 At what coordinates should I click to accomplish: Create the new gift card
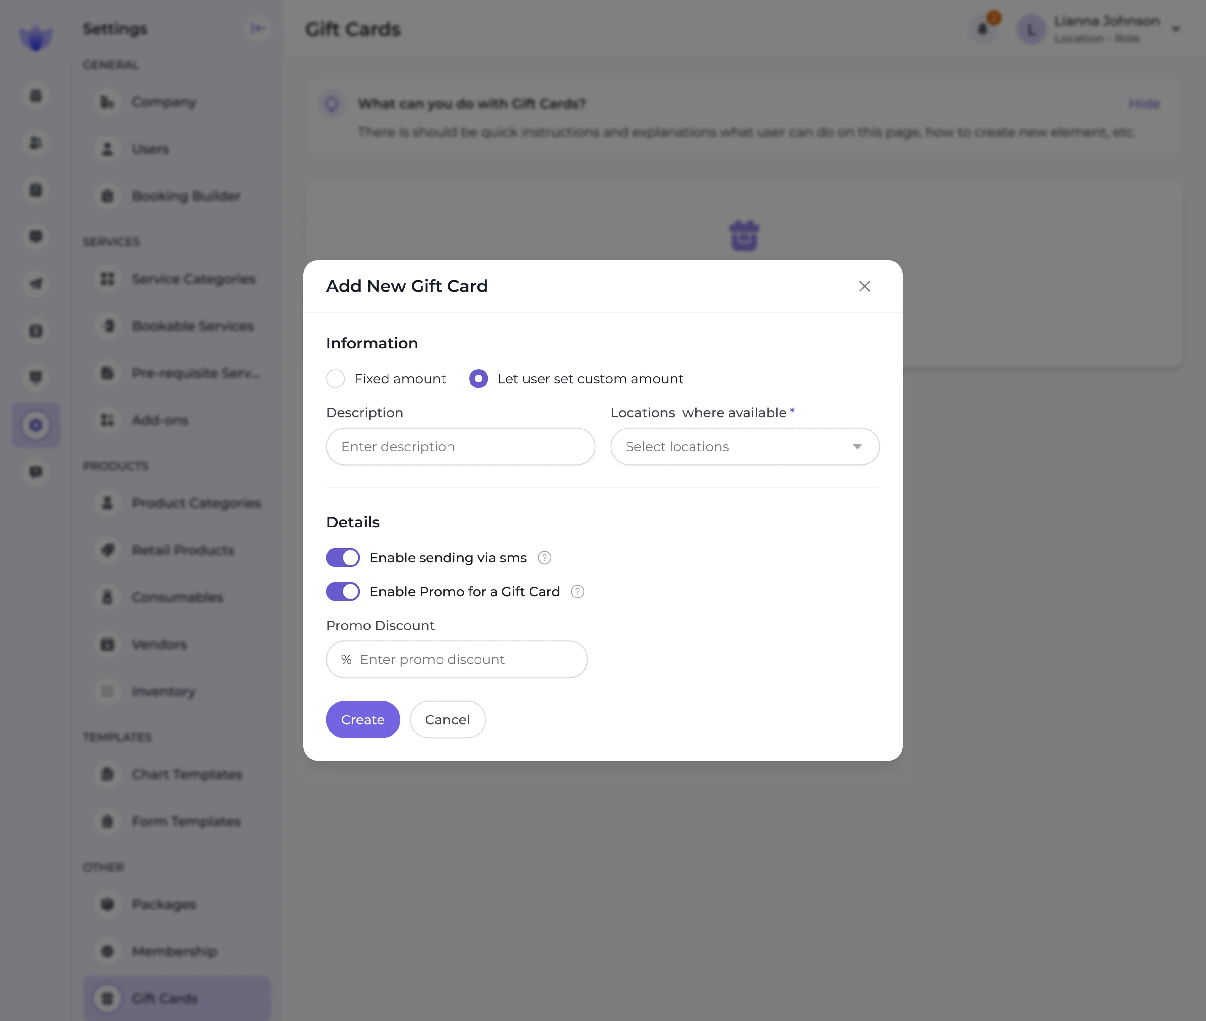coord(362,720)
